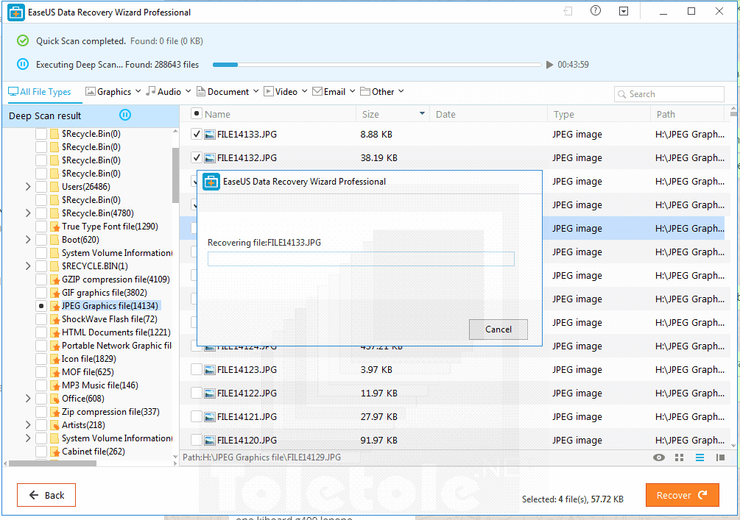Open the Other filter menu

[x=382, y=91]
